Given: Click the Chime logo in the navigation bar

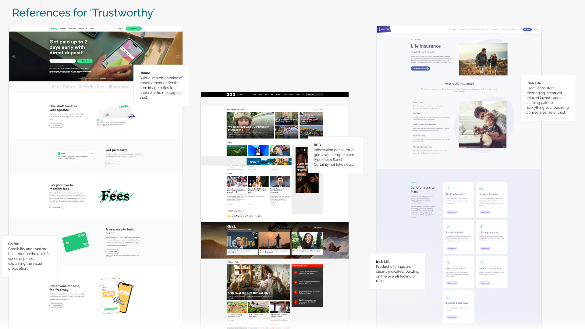Looking at the screenshot, I should tap(53, 29).
